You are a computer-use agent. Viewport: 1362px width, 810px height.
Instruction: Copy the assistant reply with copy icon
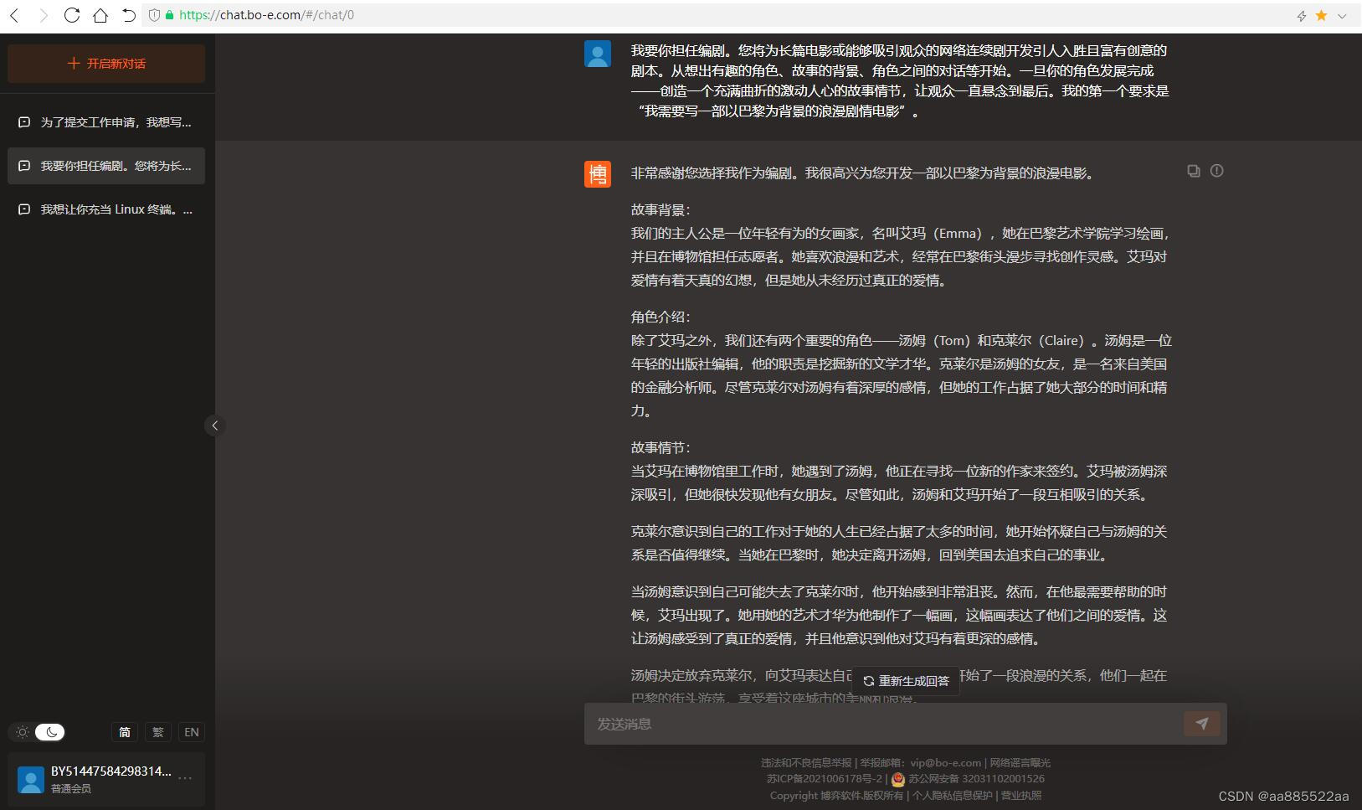(1194, 171)
